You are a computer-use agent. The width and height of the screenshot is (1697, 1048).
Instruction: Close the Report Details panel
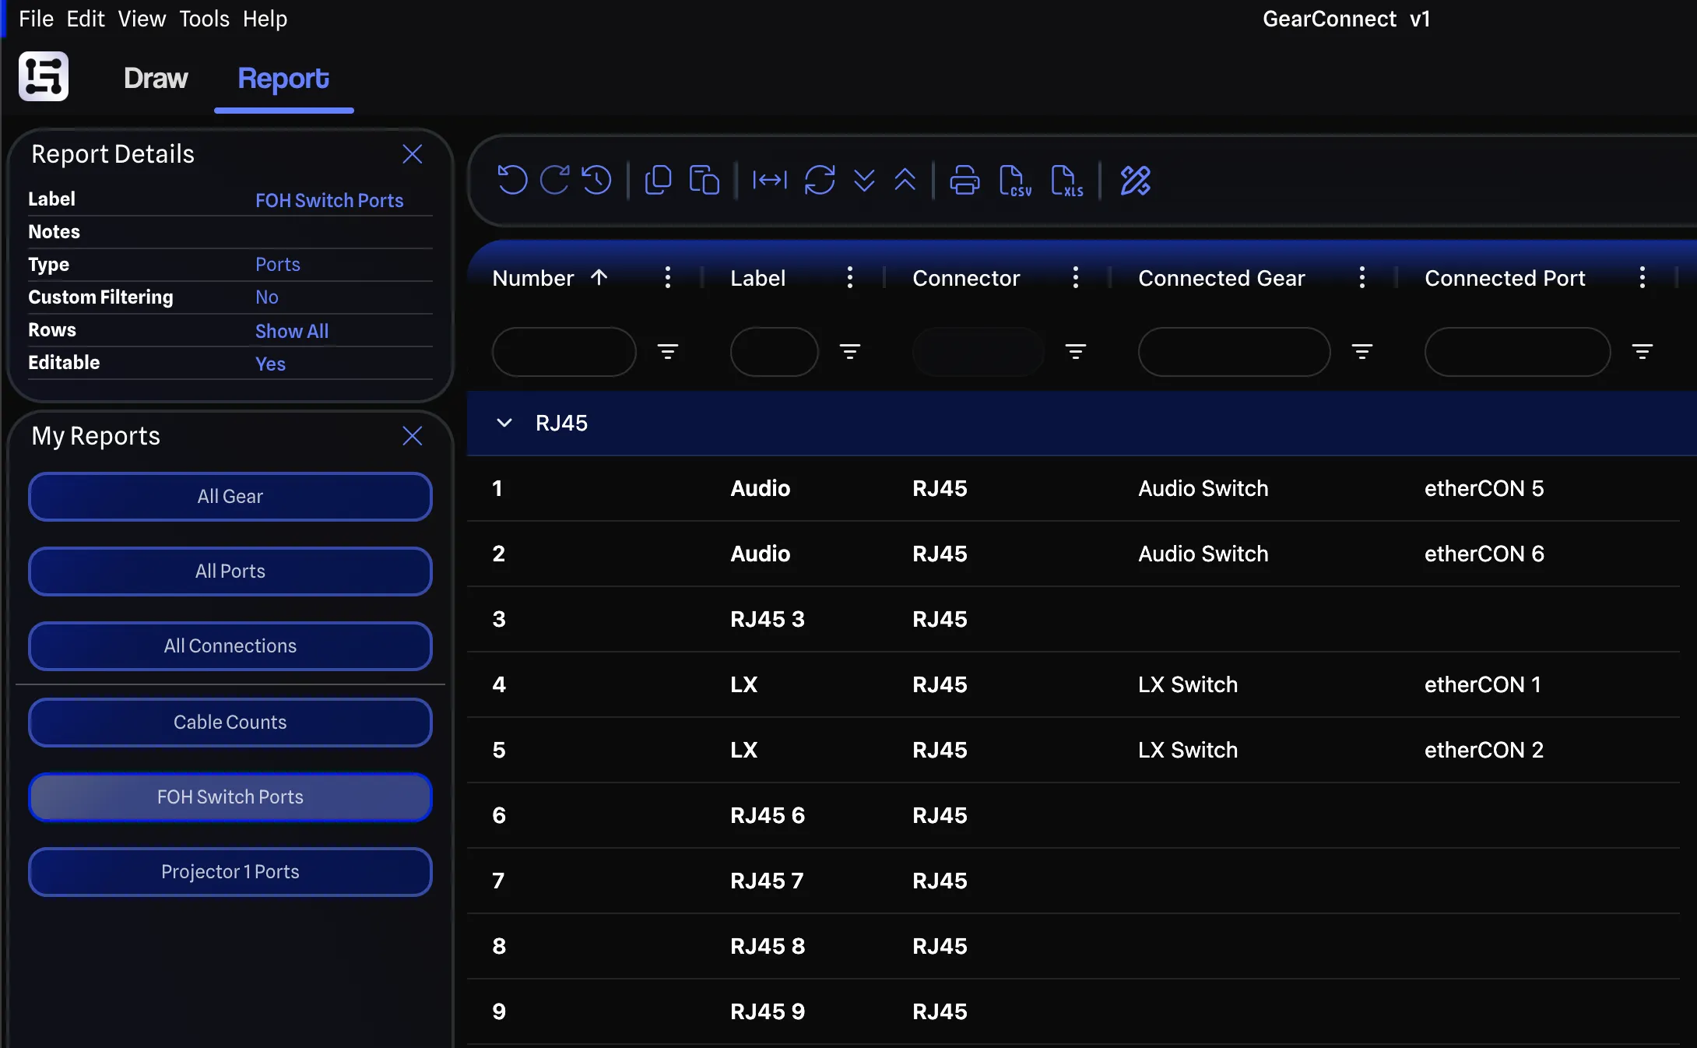pyautogui.click(x=412, y=153)
